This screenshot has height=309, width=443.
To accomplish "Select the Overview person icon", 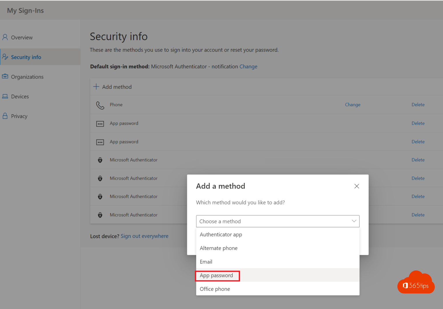I will 5,37.
